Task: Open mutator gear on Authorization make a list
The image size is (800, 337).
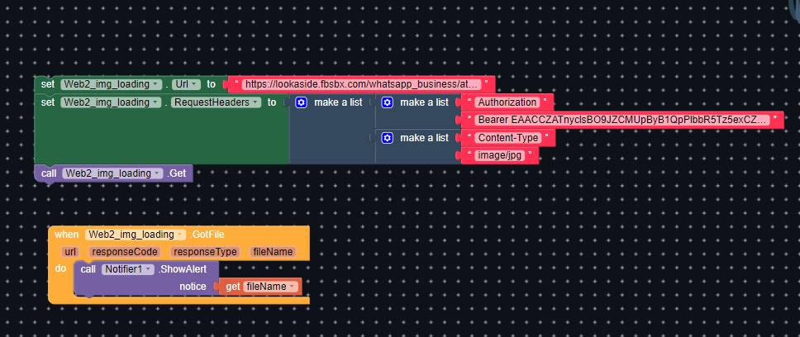Action: (388, 102)
